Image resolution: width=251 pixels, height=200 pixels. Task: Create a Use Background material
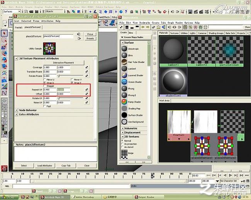124,122
